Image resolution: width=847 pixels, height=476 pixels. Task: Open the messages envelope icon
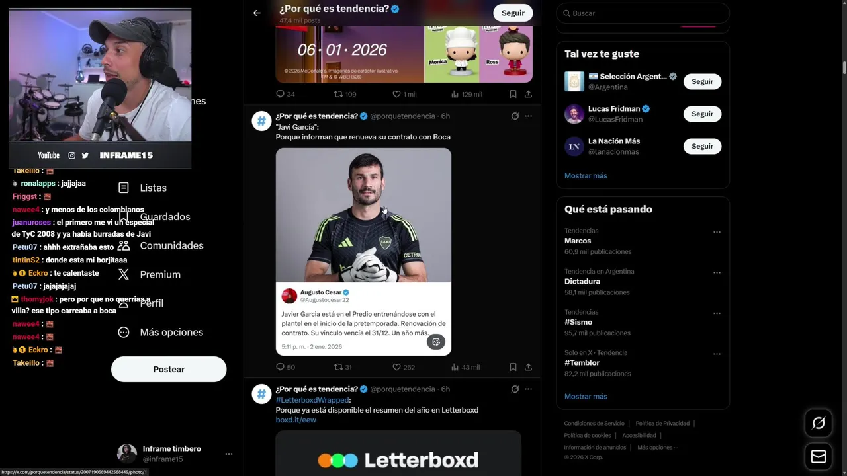[819, 457]
